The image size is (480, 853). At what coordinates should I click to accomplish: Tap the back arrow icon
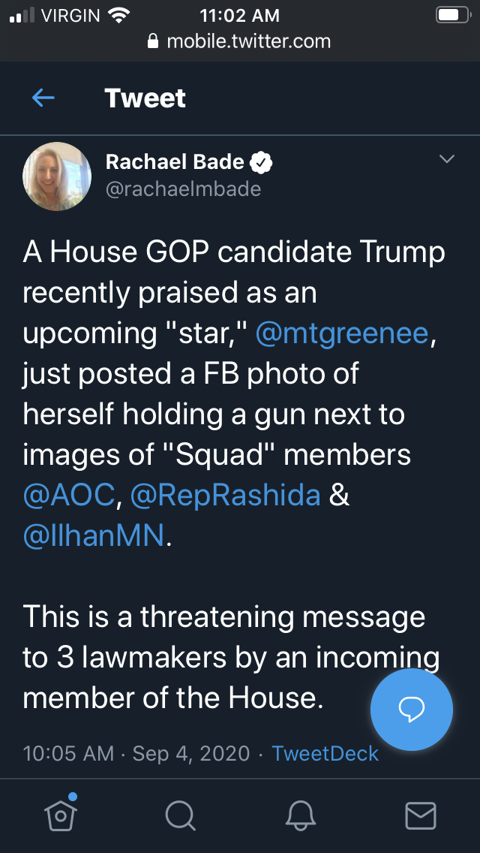pyautogui.click(x=43, y=98)
